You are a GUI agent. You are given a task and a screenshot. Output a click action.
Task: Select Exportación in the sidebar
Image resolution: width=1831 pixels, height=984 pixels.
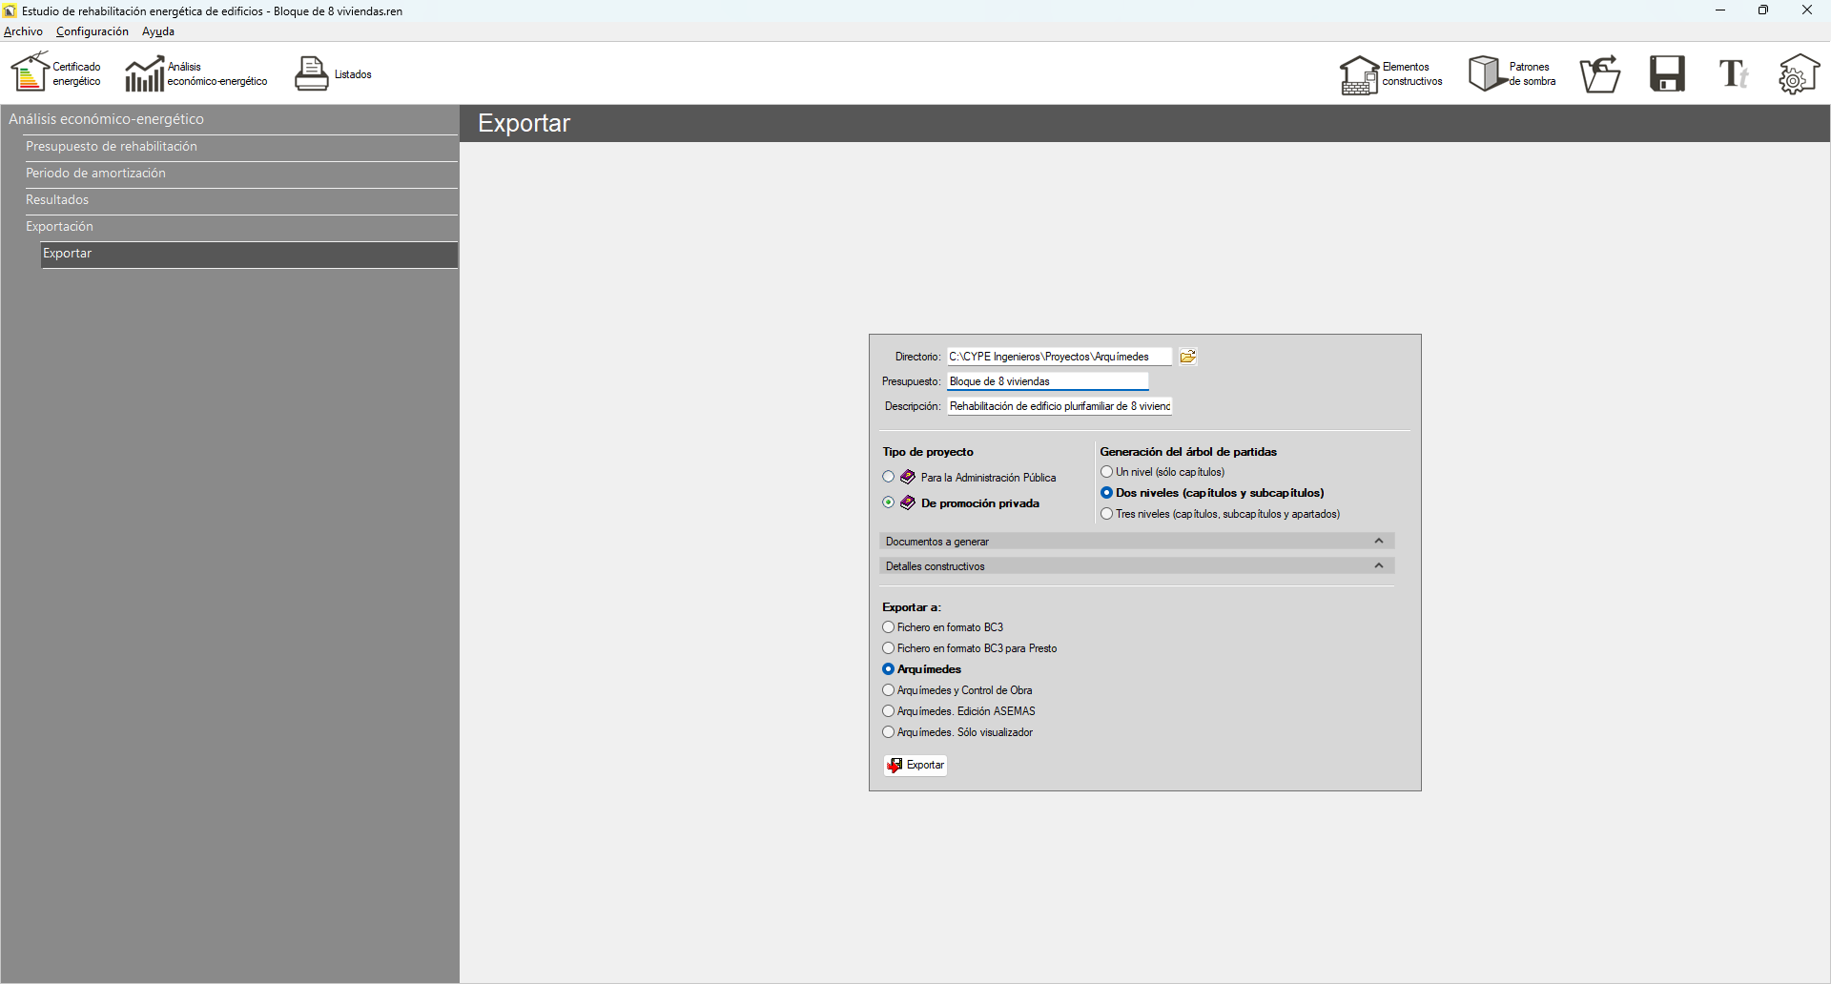pyautogui.click(x=240, y=227)
